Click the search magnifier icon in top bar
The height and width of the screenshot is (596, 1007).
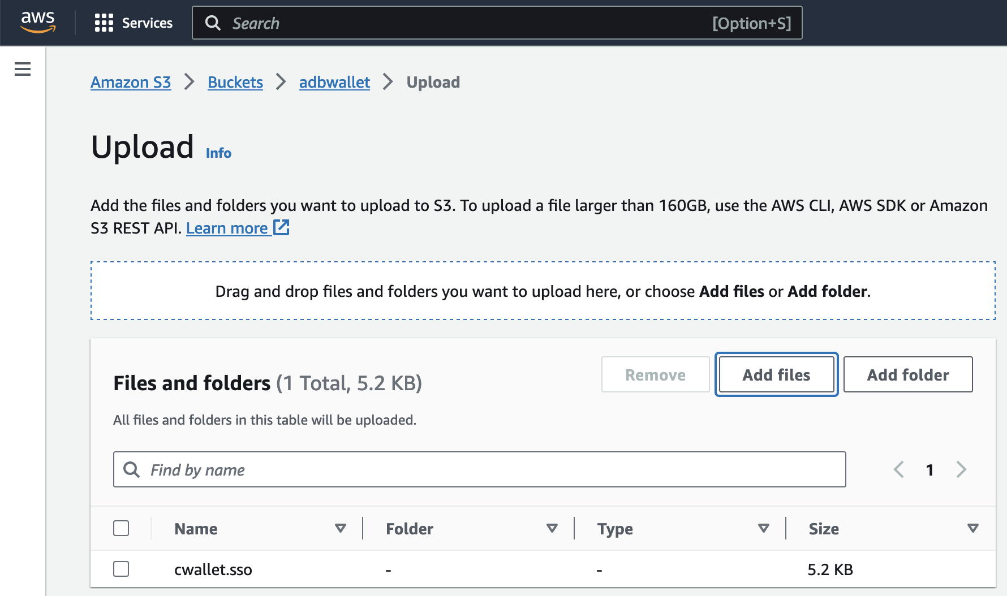[213, 23]
